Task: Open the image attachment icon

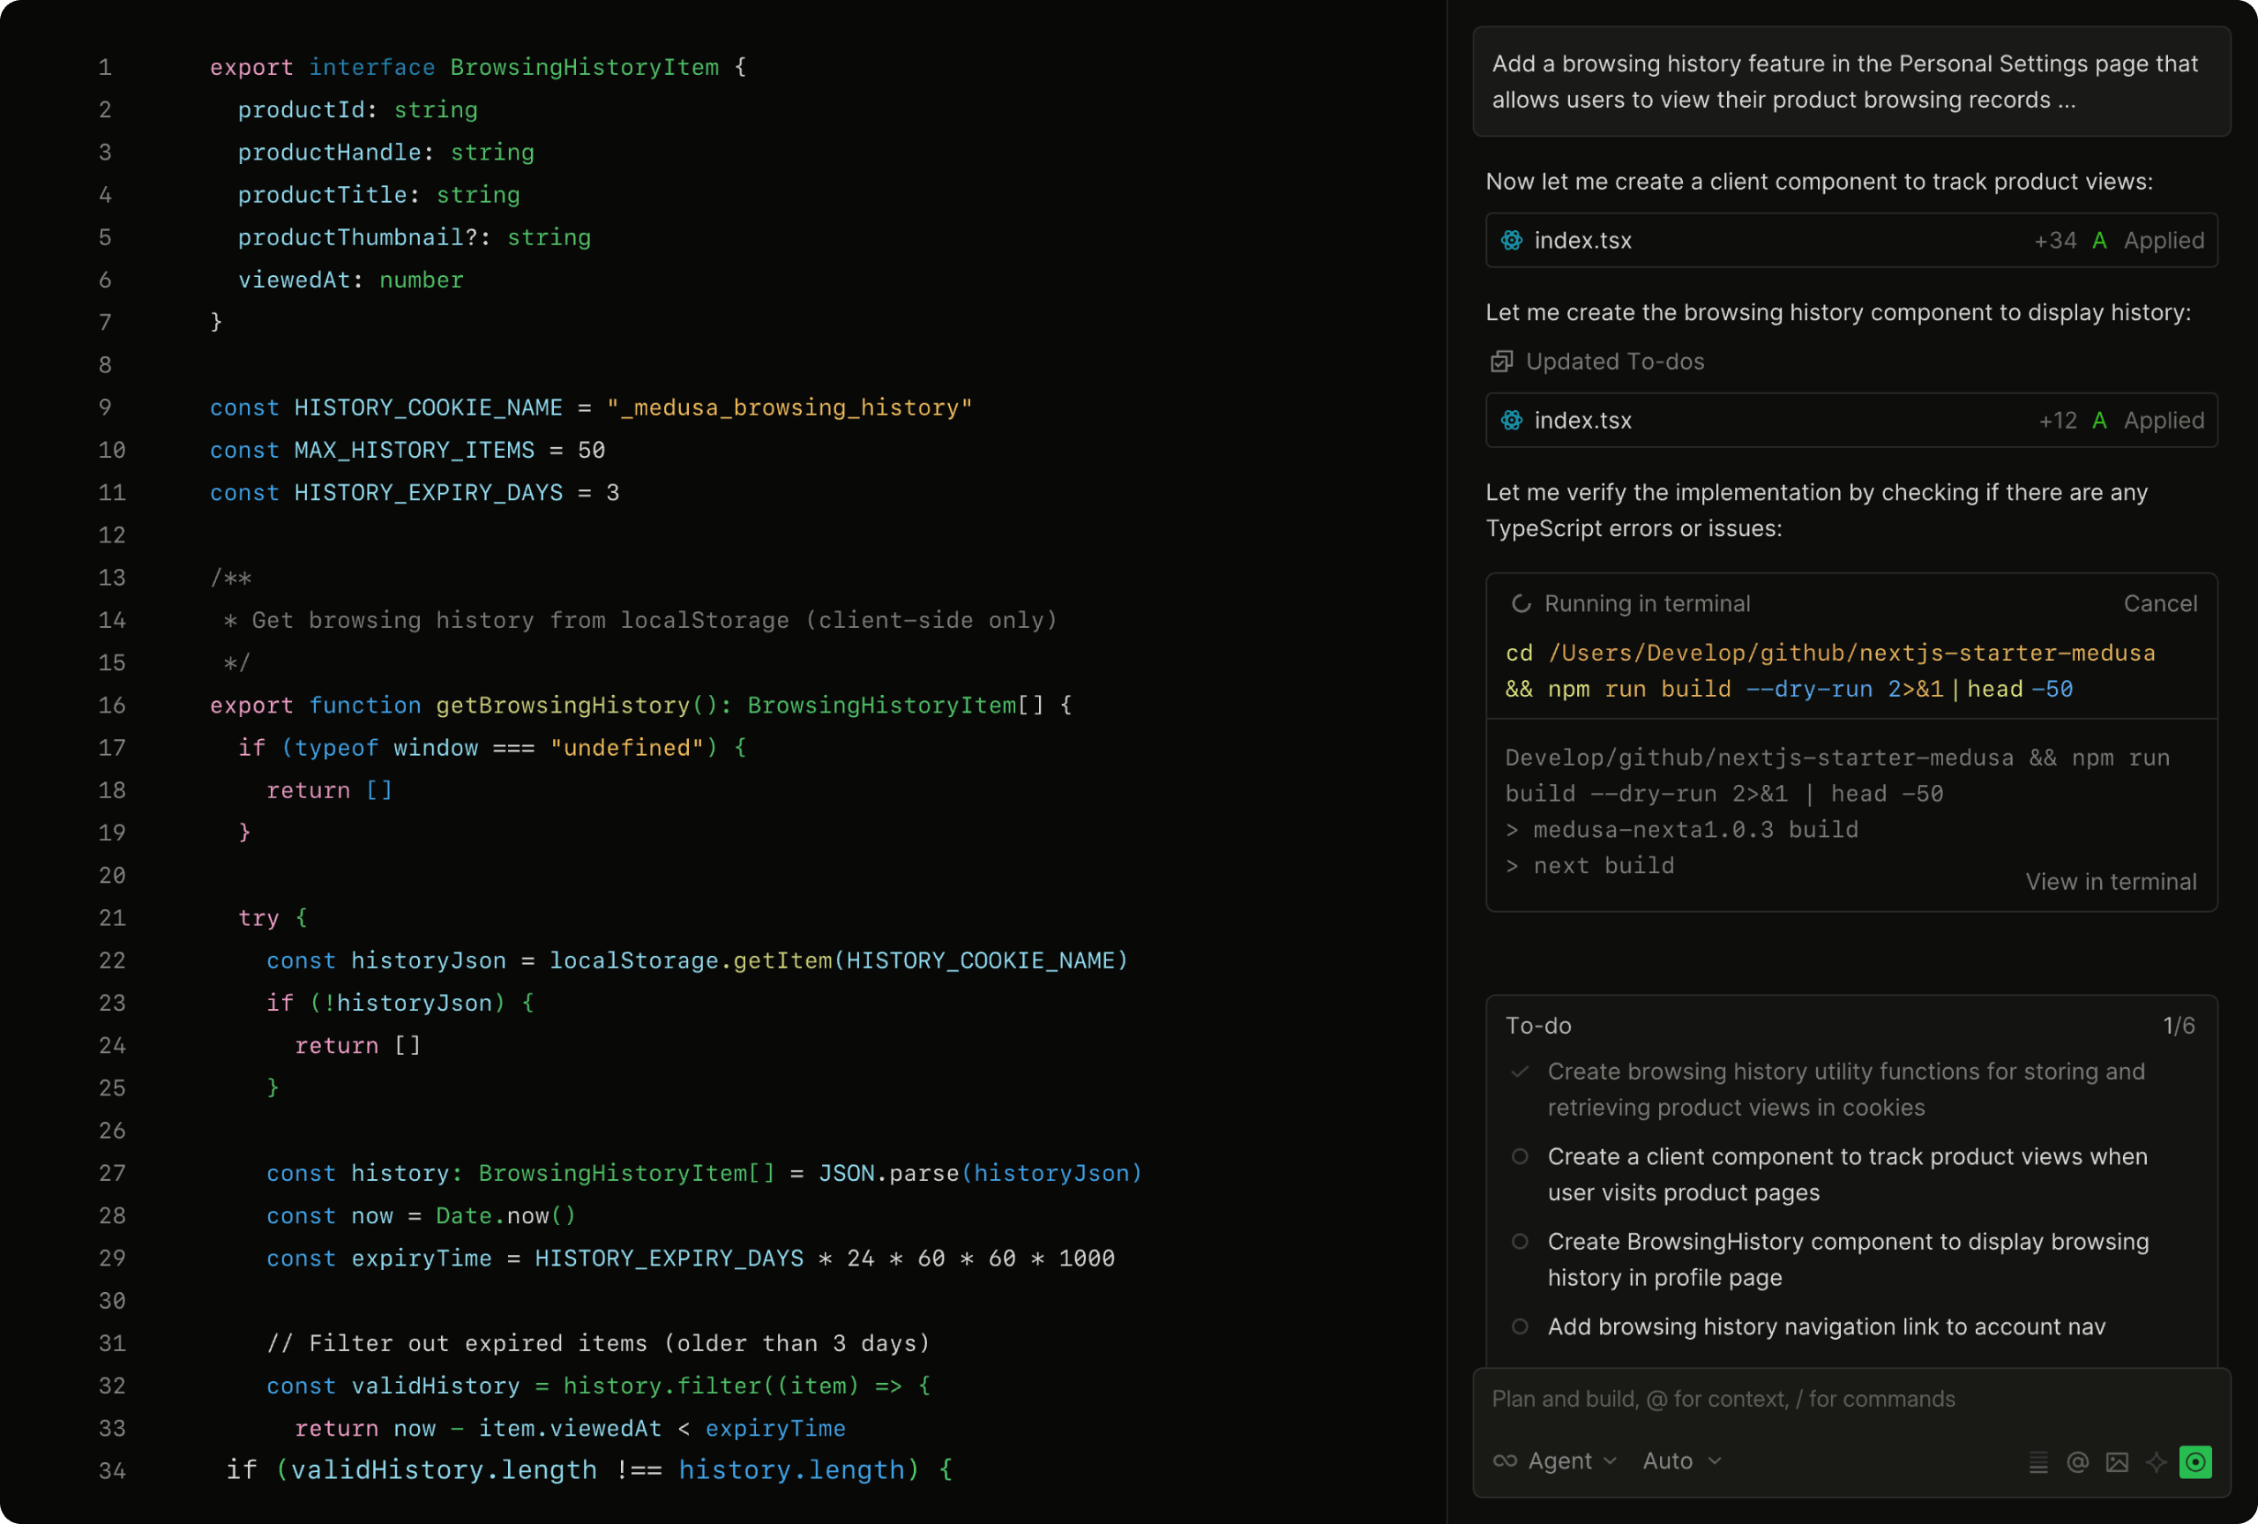Action: coord(2117,1460)
